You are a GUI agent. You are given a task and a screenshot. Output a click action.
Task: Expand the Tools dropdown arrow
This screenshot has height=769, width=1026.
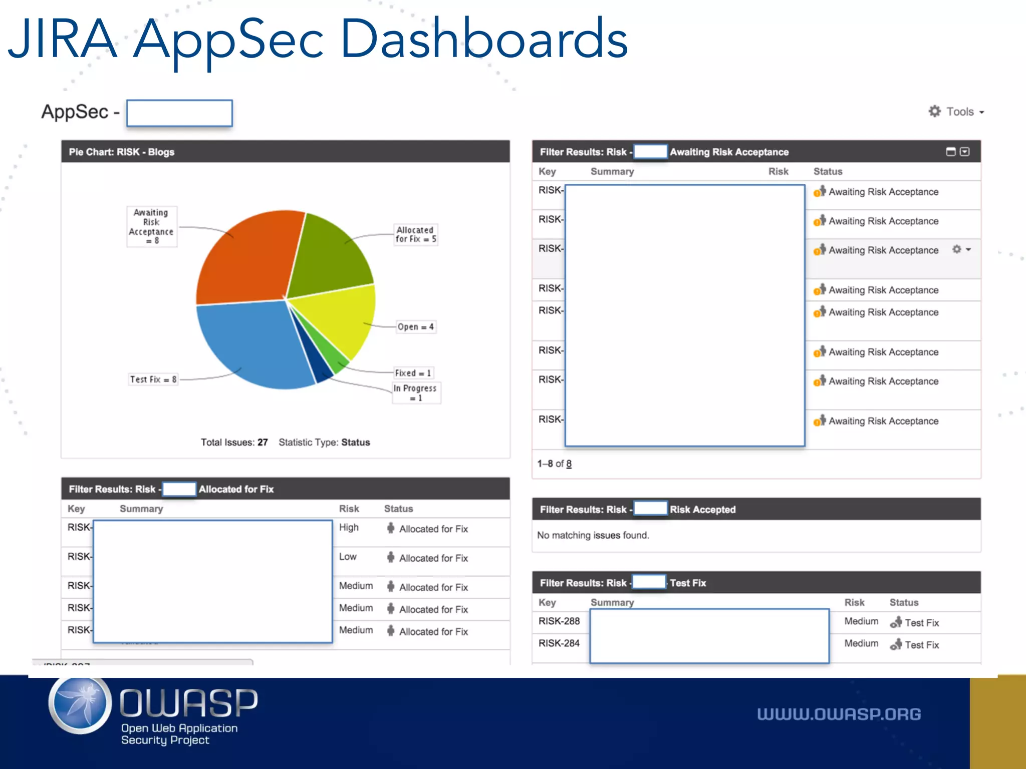(981, 112)
